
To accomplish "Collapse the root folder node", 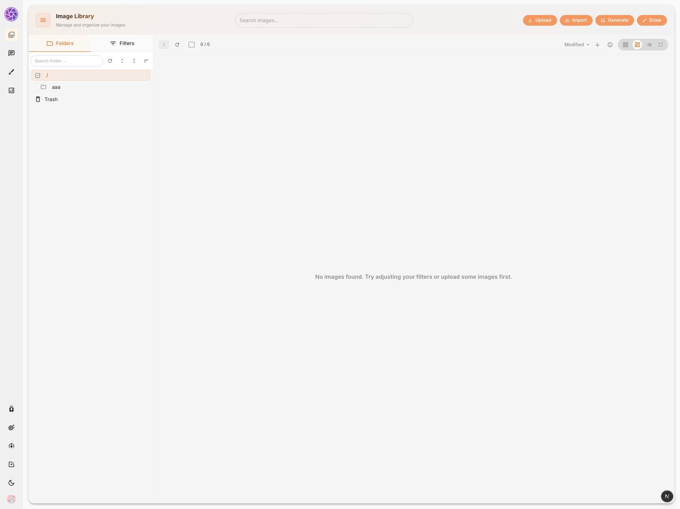I will [38, 75].
